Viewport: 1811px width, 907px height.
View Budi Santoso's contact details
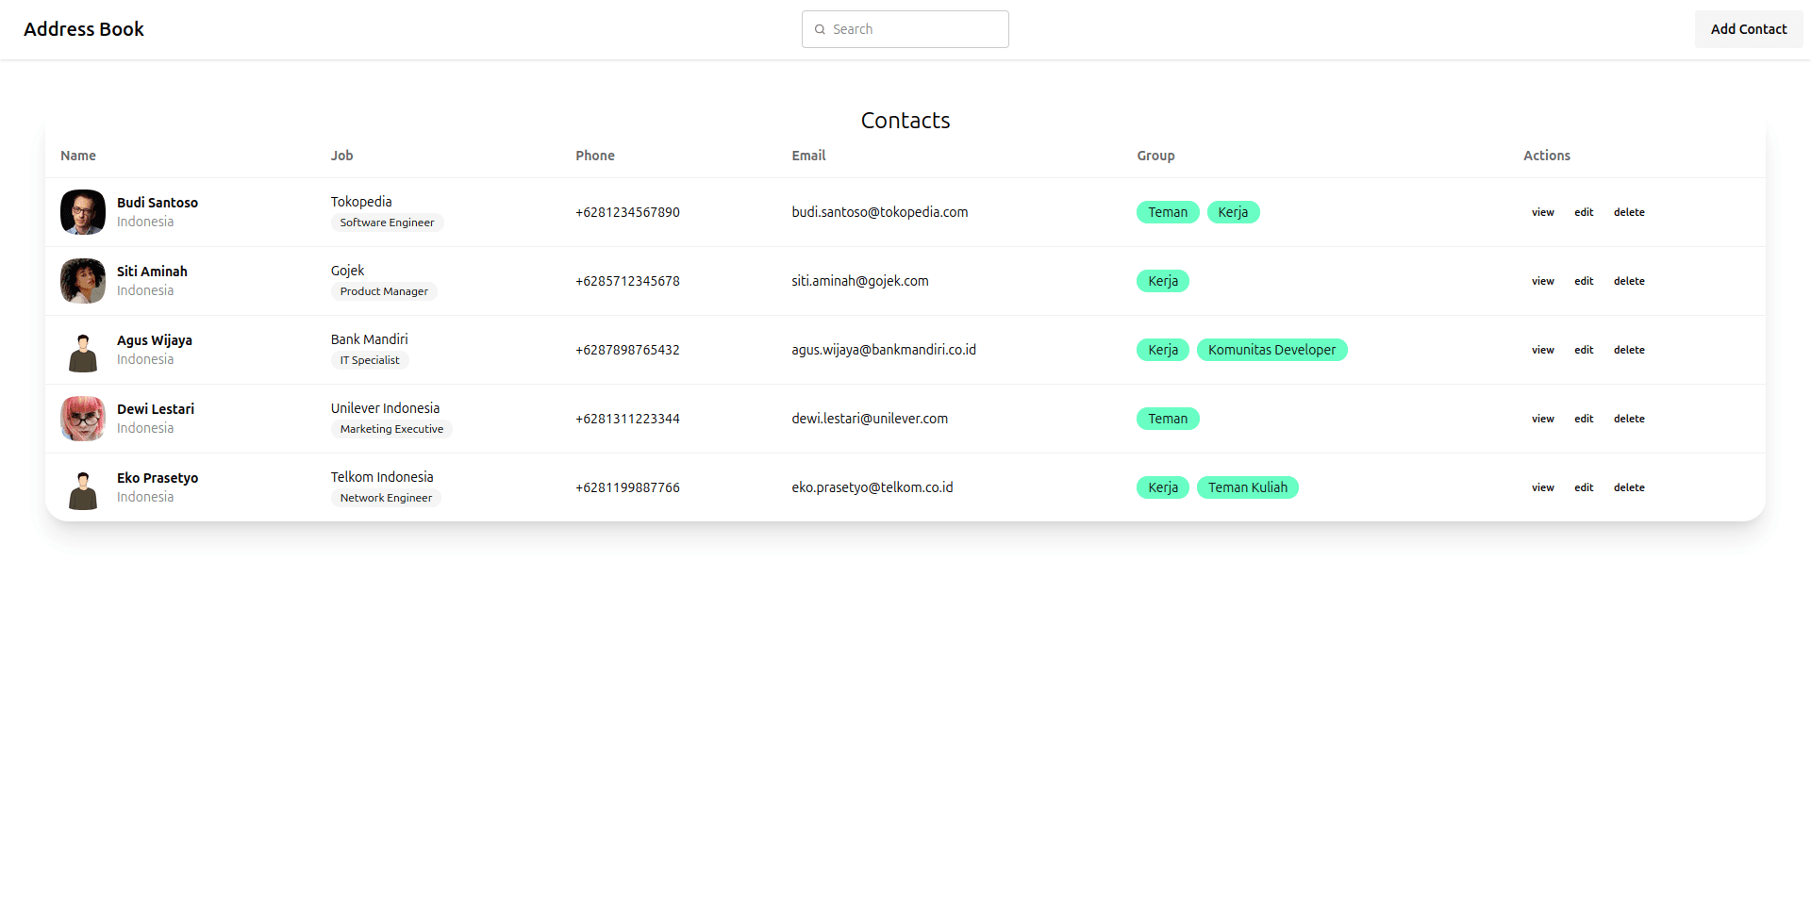pos(1542,212)
